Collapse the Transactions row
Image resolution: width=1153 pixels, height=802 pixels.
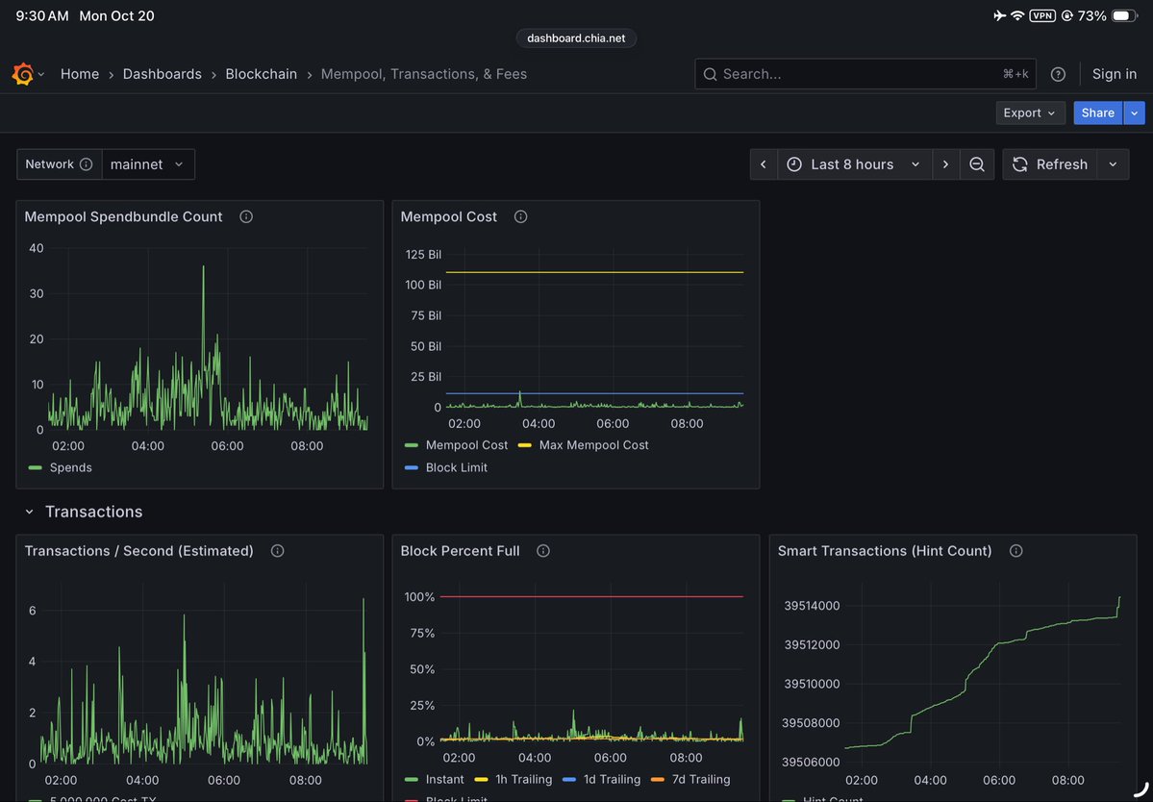[x=30, y=512]
